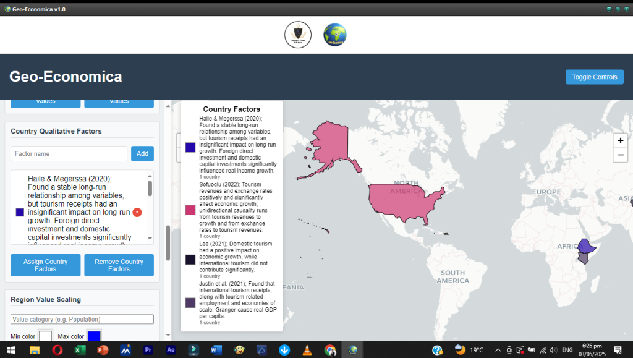Click the shield emblem logo in the header
This screenshot has width=633, height=358.
pyautogui.click(x=298, y=35)
